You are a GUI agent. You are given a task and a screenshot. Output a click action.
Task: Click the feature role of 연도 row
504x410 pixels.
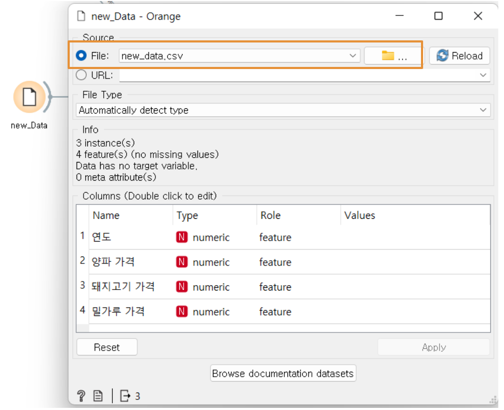(275, 237)
